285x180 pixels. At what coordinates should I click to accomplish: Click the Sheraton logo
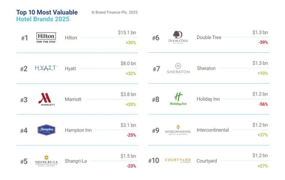[x=178, y=68]
